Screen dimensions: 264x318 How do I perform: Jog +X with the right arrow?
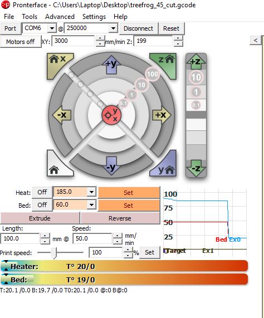click(162, 115)
